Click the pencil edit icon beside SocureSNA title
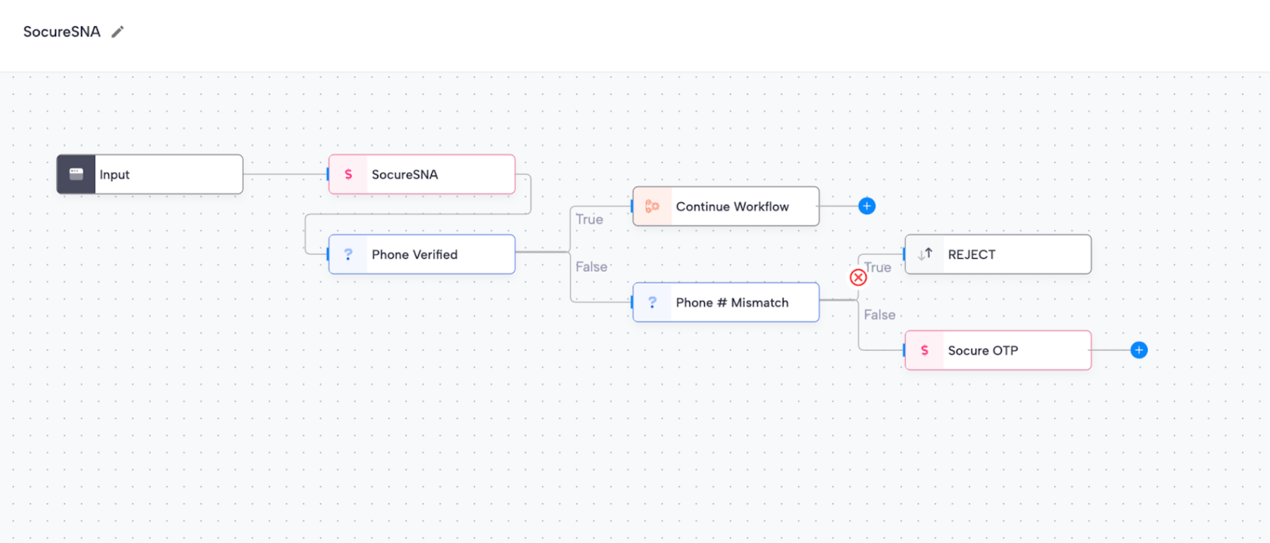Image resolution: width=1270 pixels, height=543 pixels. click(117, 32)
